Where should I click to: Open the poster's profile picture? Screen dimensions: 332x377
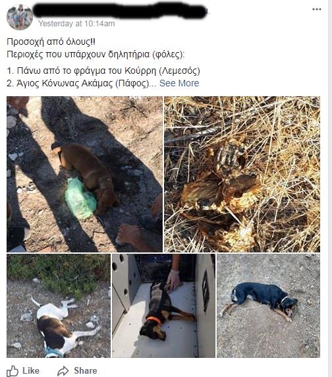[x=20, y=17]
